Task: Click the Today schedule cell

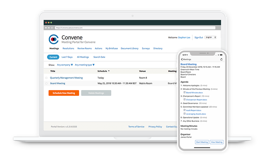Action: point(101,78)
